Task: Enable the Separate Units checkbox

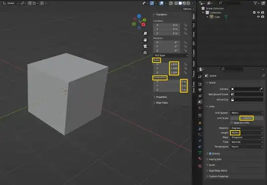Action: 231,123
